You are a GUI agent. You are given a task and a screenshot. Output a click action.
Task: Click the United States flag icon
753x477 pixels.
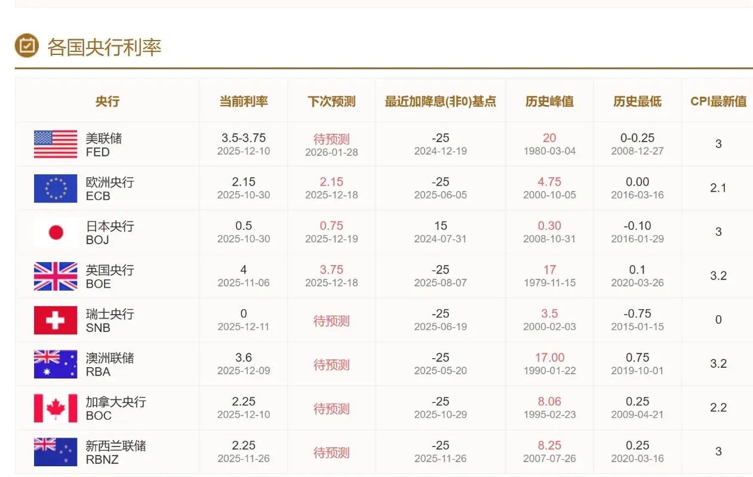(x=56, y=144)
